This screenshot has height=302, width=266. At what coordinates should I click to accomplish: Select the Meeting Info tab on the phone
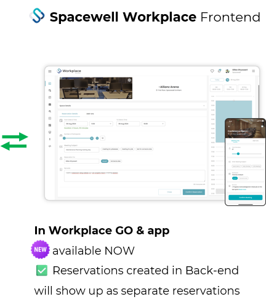point(235,141)
